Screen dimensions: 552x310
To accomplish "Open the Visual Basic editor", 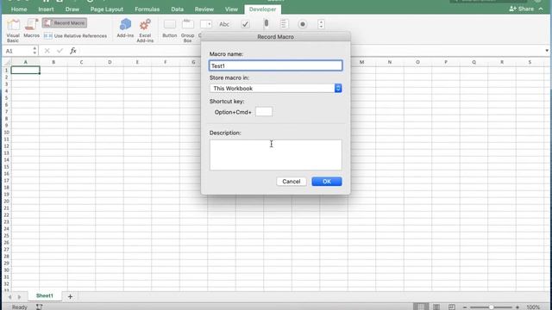I will click(x=13, y=31).
